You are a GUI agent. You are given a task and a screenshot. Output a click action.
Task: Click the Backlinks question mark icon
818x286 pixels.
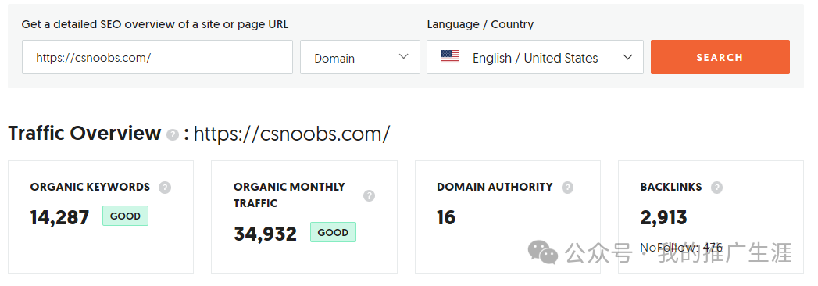tap(716, 188)
